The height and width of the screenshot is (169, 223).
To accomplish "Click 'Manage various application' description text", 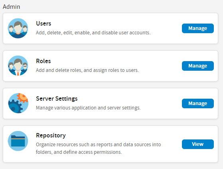I will click(88, 108).
